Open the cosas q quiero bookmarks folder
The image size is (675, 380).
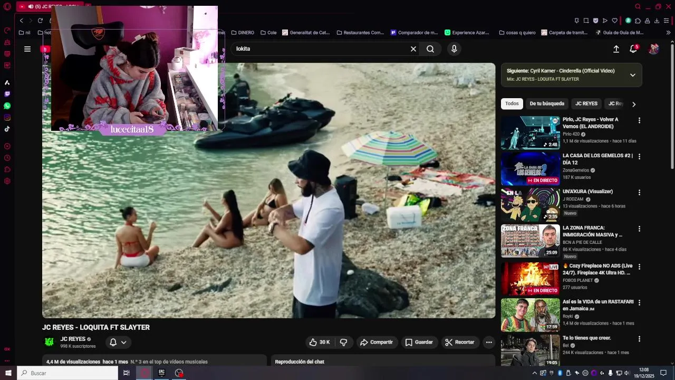[517, 33]
